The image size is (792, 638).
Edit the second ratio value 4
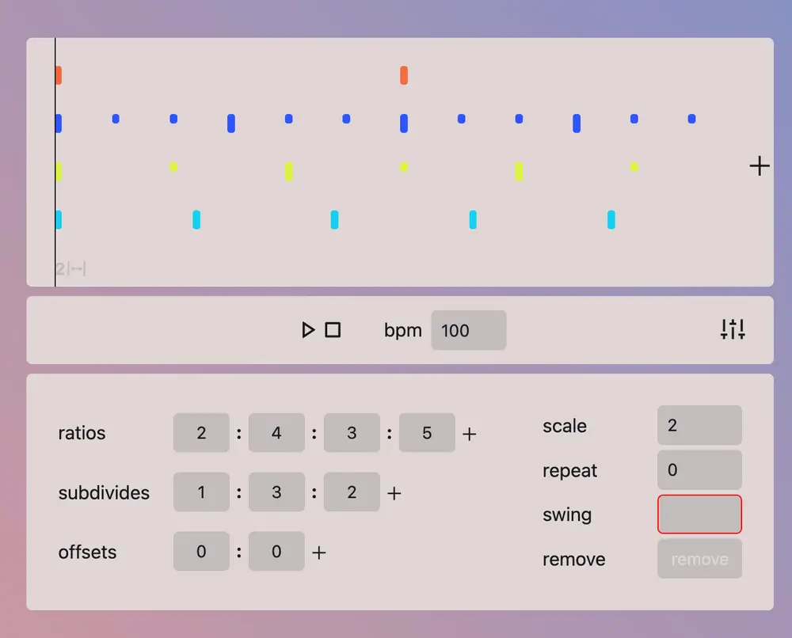tap(276, 432)
